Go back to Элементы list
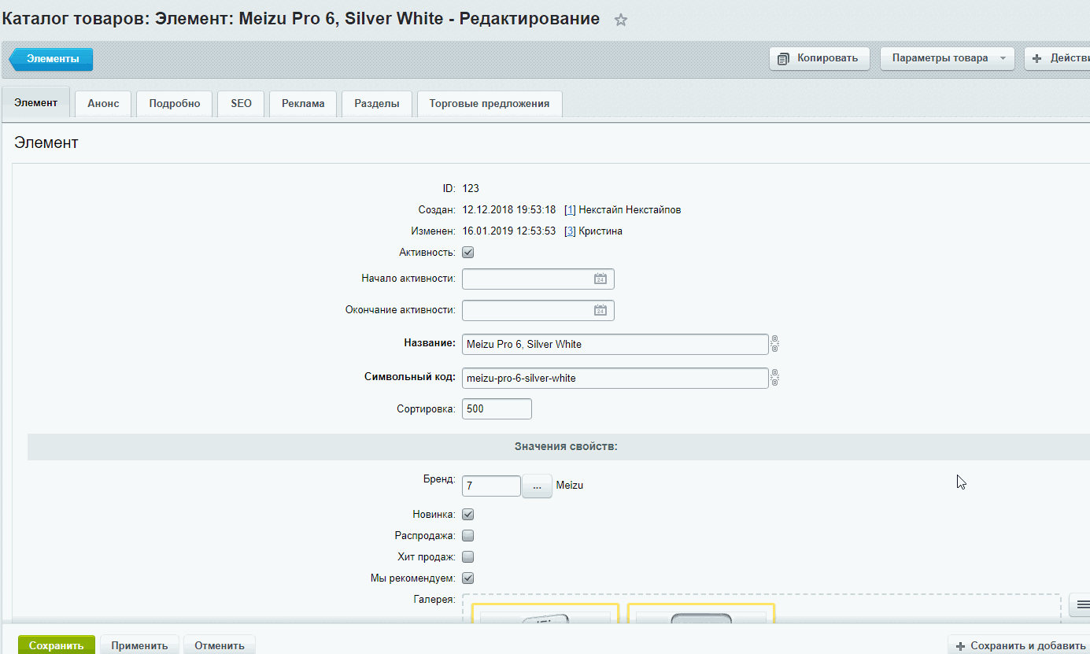The width and height of the screenshot is (1090, 654). (x=51, y=59)
